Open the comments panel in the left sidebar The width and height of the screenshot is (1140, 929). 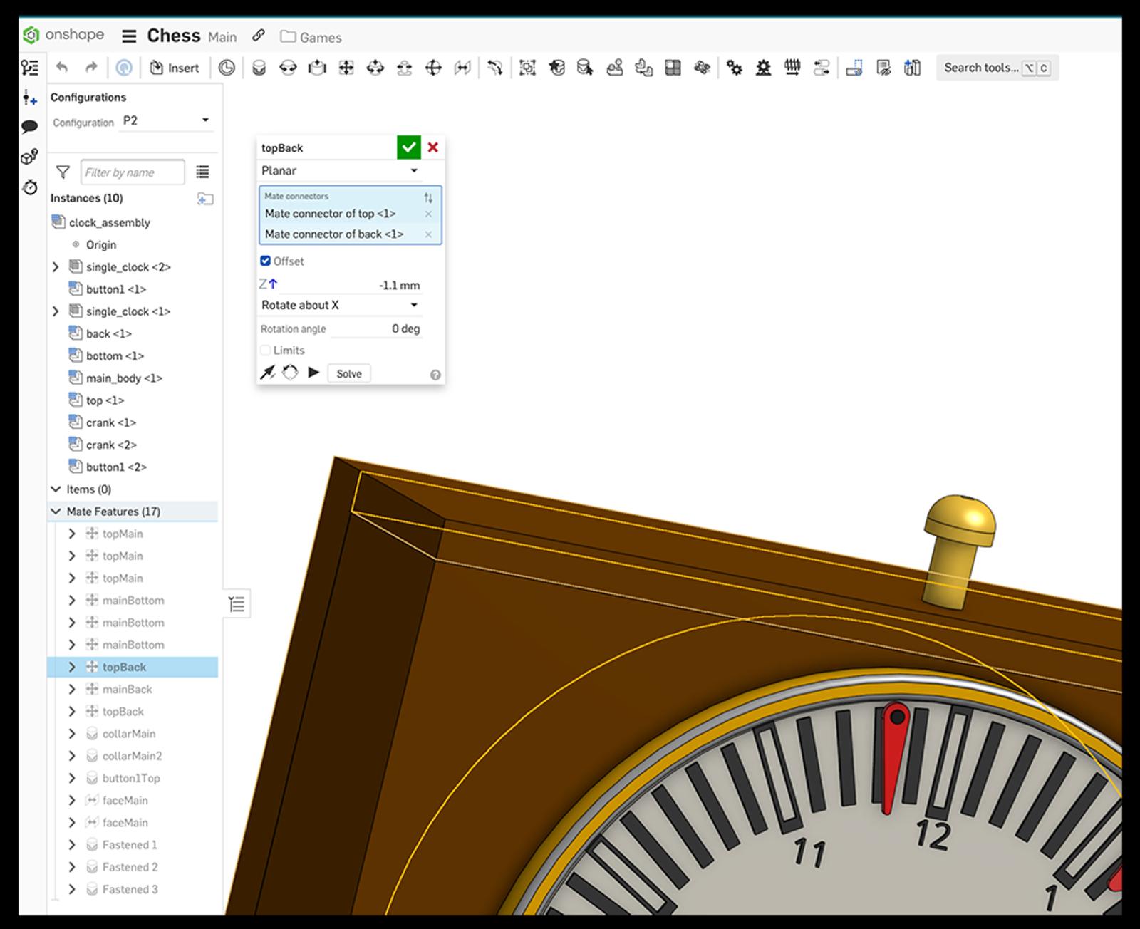coord(30,127)
